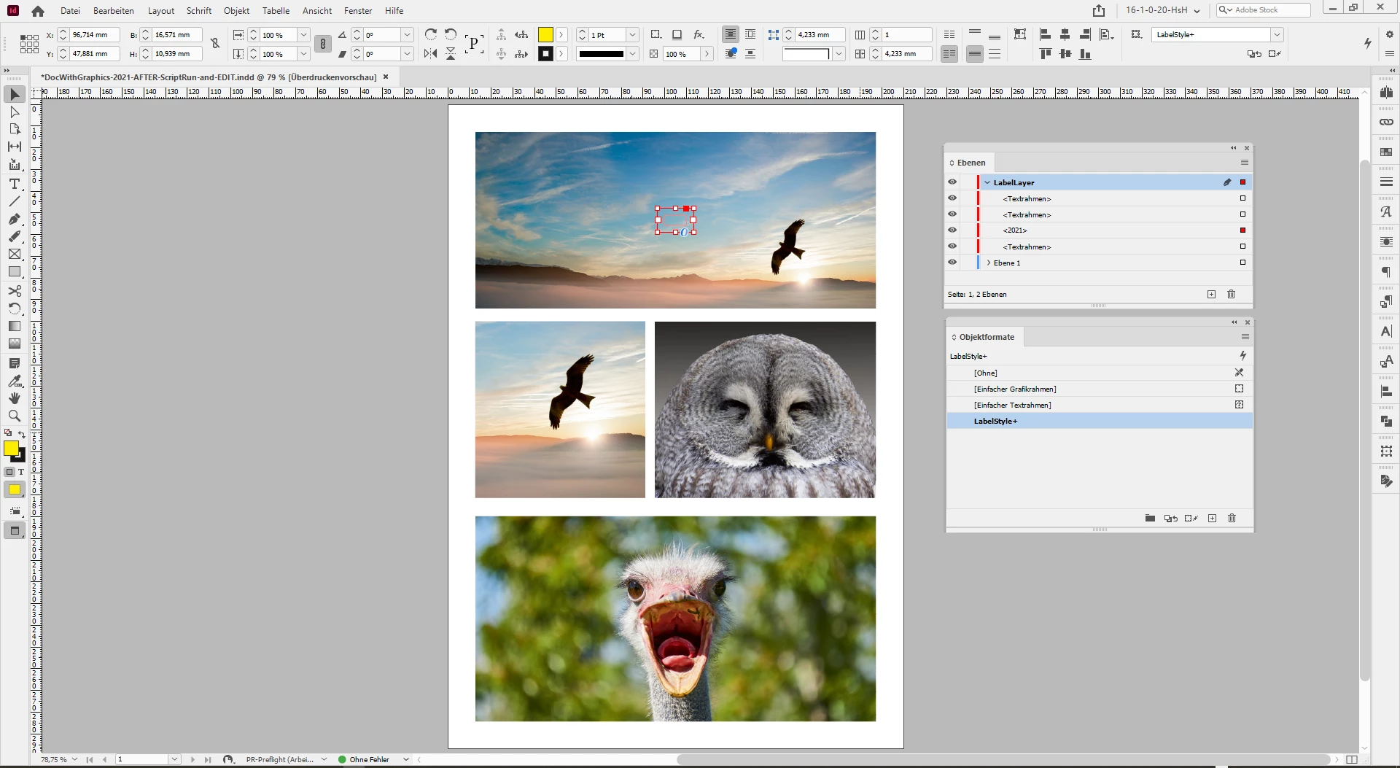Toggle visibility of the <2021> item
The width and height of the screenshot is (1400, 768).
(x=952, y=230)
